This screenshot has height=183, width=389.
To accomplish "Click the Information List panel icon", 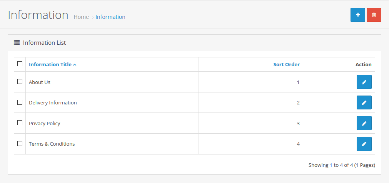I will [17, 42].
